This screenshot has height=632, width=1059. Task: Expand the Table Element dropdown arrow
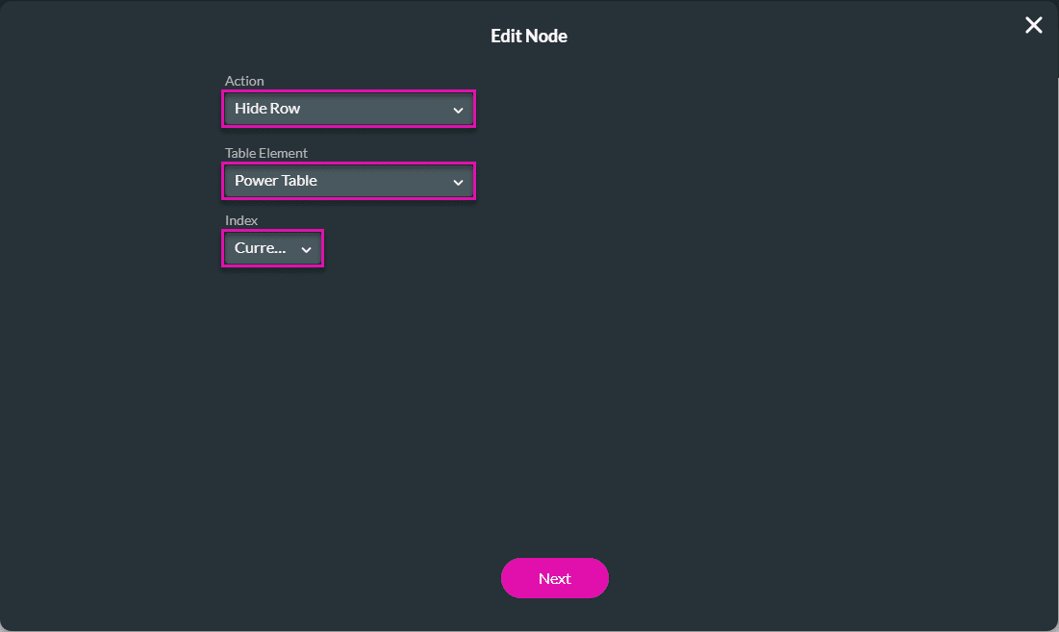458,181
